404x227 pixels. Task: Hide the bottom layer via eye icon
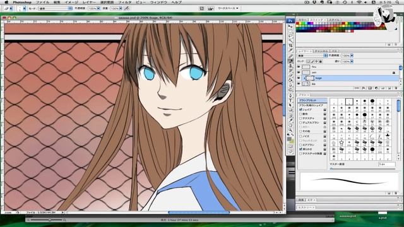coord(299,84)
